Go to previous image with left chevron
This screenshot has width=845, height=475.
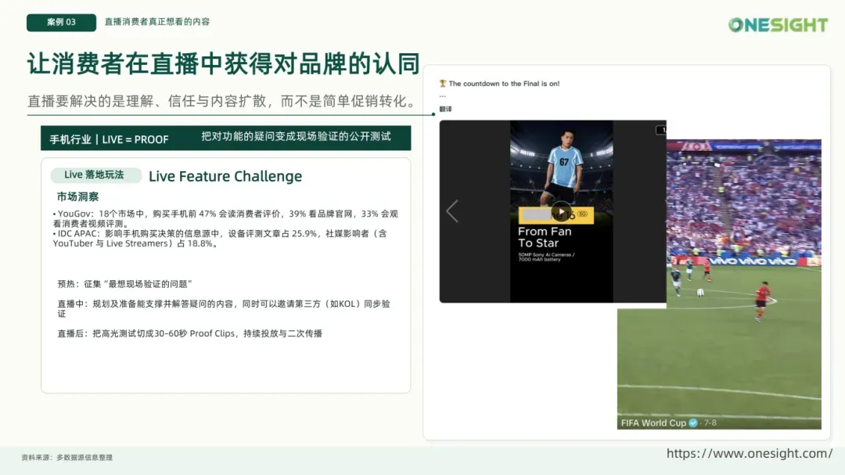point(452,211)
